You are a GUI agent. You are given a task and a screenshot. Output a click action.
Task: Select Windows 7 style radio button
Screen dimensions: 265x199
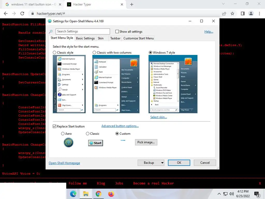(x=150, y=53)
